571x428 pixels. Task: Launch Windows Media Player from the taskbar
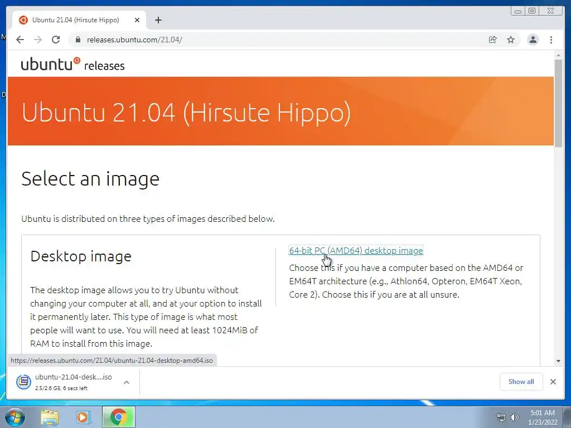(x=83, y=417)
